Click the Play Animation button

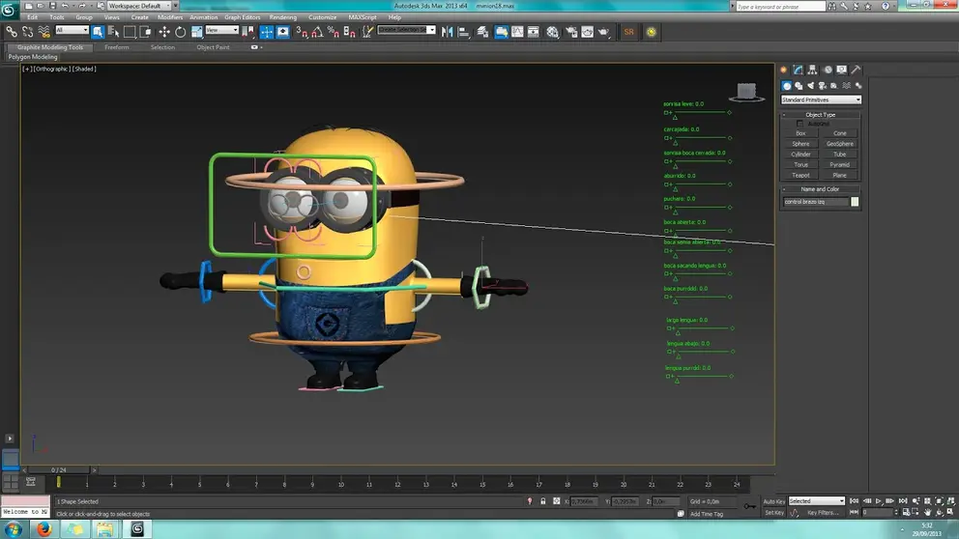click(878, 501)
